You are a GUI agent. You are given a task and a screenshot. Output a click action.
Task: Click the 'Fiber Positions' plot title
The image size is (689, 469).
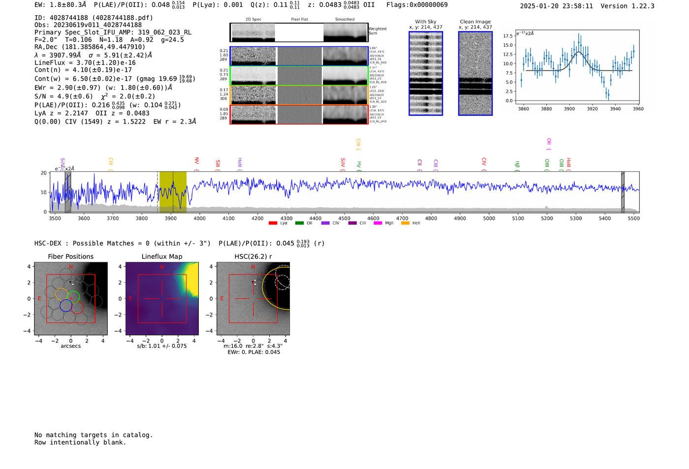71,256
